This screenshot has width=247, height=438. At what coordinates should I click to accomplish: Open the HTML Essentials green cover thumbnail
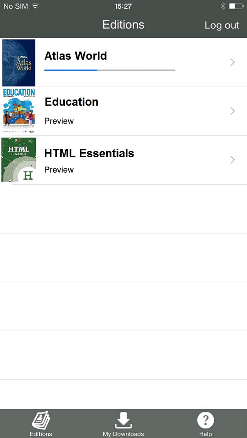click(19, 160)
